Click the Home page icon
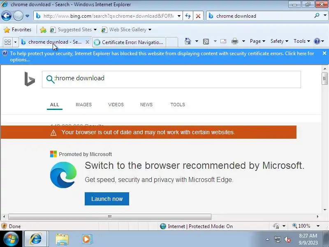The height and width of the screenshot is (247, 329). tap(188, 41)
